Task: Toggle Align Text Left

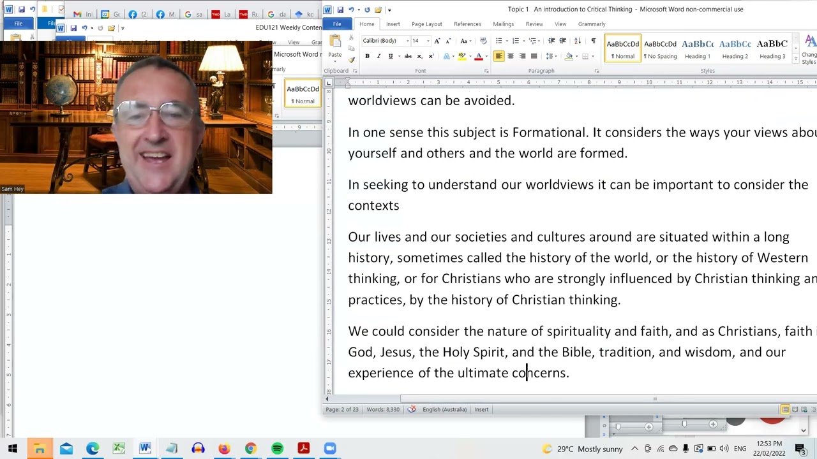Action: [x=499, y=56]
